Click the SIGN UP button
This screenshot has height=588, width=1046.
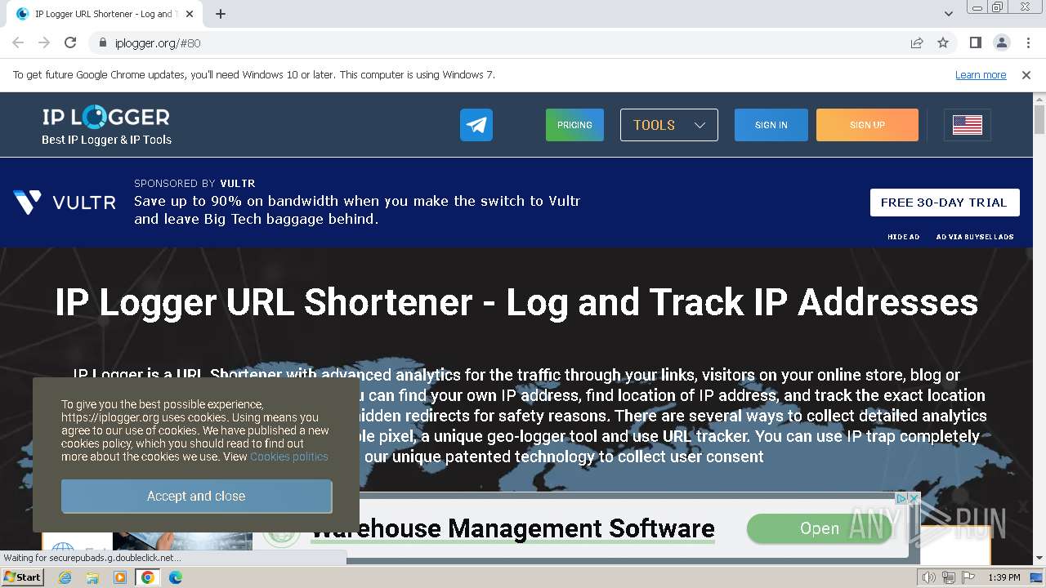point(867,125)
